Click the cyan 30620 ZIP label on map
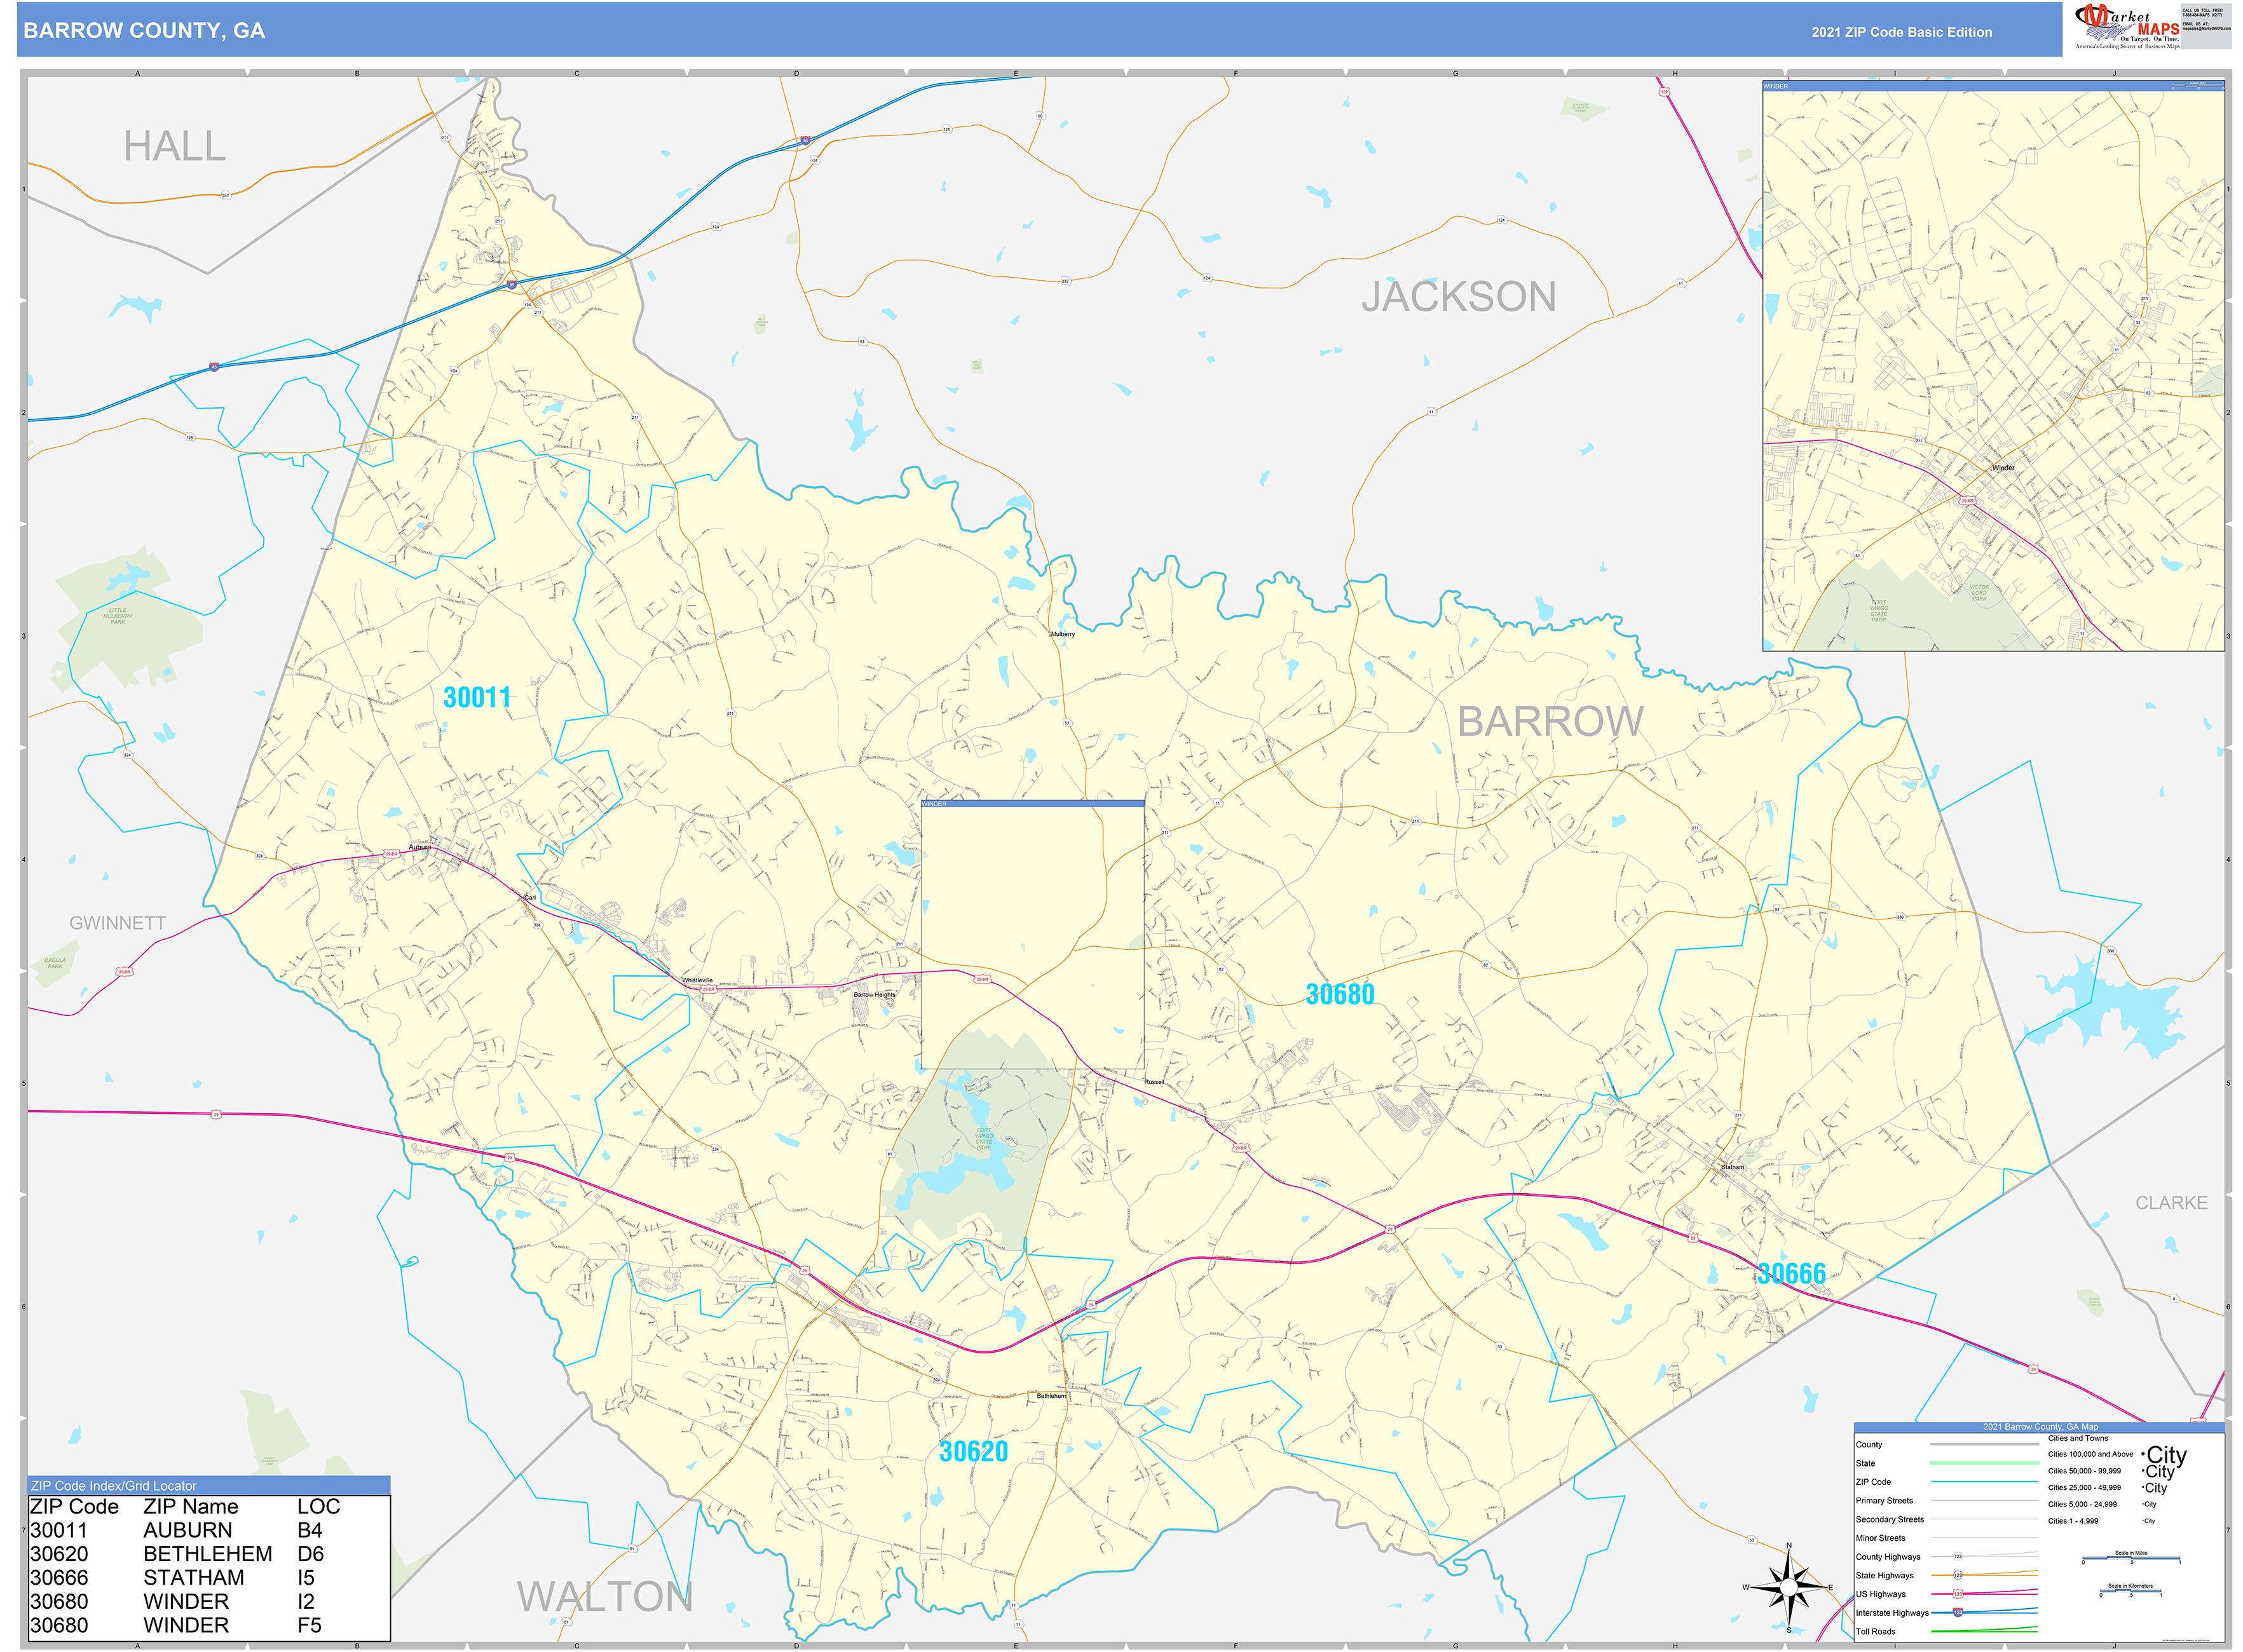 point(974,1452)
